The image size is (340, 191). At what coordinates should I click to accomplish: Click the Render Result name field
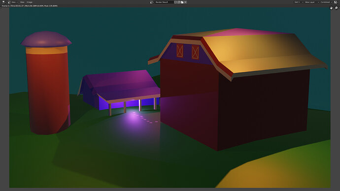click(x=164, y=2)
